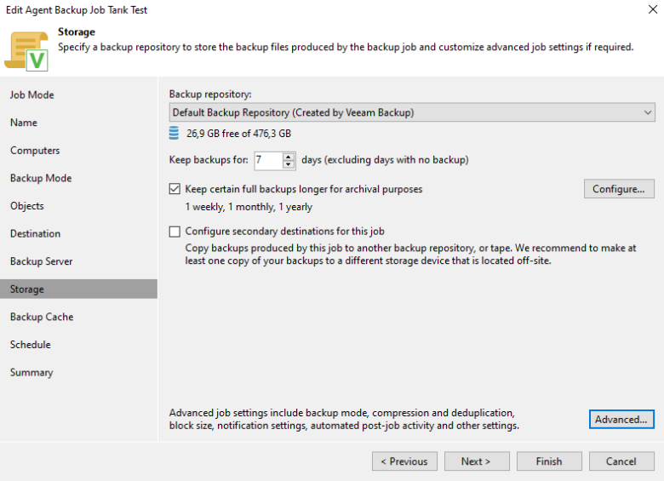
Task: Go to the Computers step
Action: coord(35,151)
